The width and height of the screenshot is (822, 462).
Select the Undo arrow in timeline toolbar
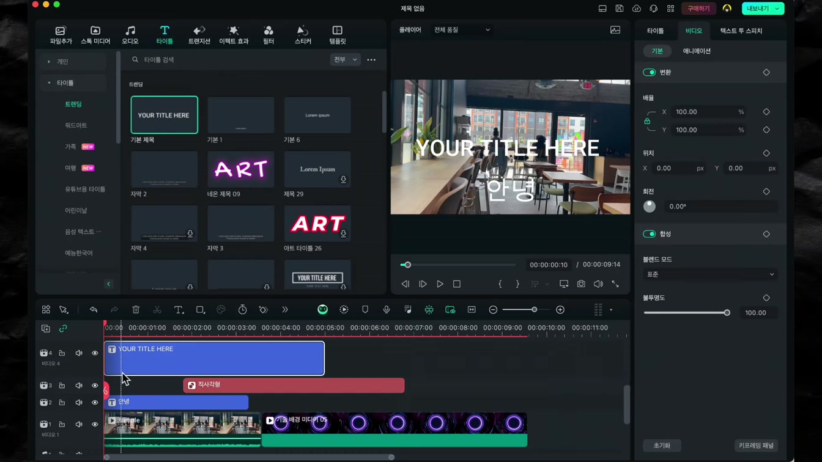tap(94, 310)
